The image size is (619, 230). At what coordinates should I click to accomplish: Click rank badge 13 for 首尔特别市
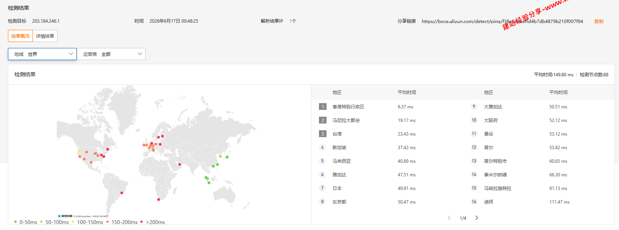point(474,161)
